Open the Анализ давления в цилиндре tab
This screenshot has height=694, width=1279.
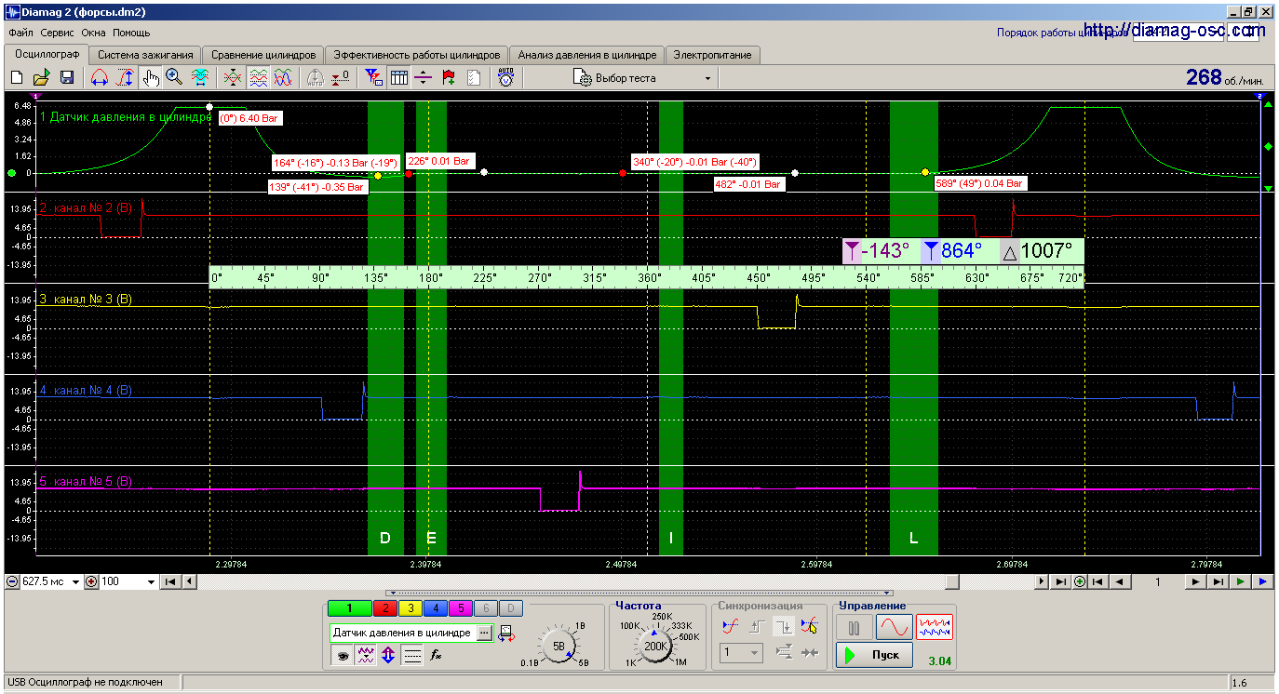[x=588, y=55]
